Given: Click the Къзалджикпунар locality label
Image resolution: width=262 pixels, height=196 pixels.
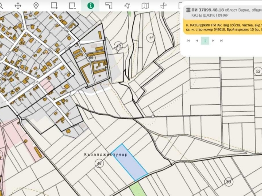Looking at the screenshot, I should pyautogui.click(x=106, y=155).
